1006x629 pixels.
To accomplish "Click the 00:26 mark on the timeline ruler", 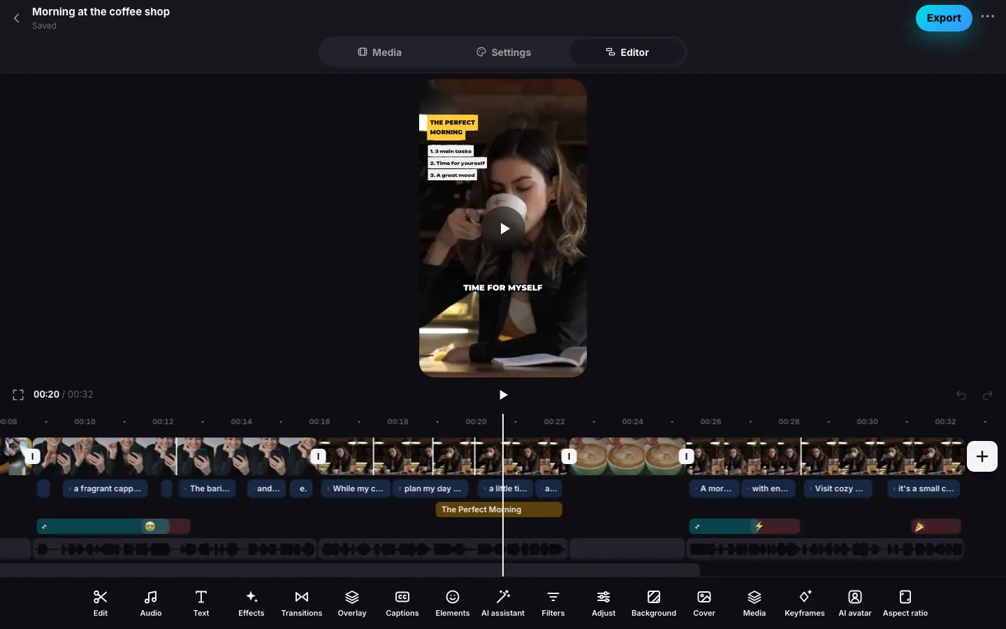I will (710, 421).
